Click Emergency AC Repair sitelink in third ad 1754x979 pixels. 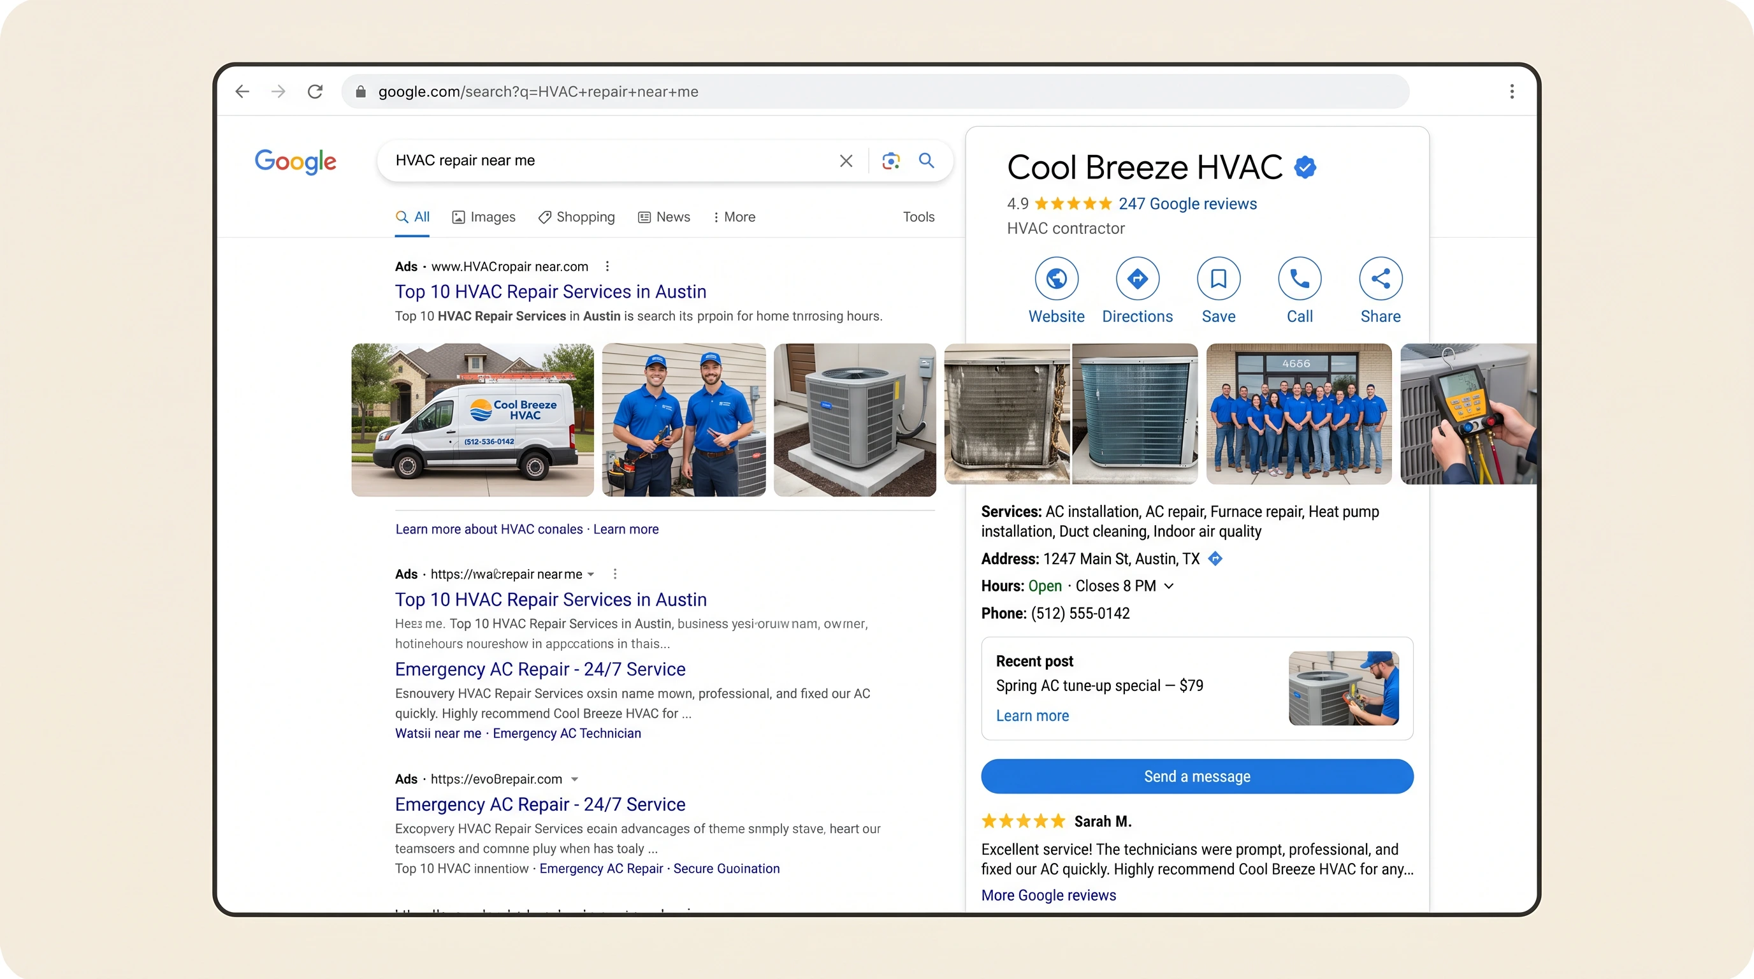coord(600,869)
